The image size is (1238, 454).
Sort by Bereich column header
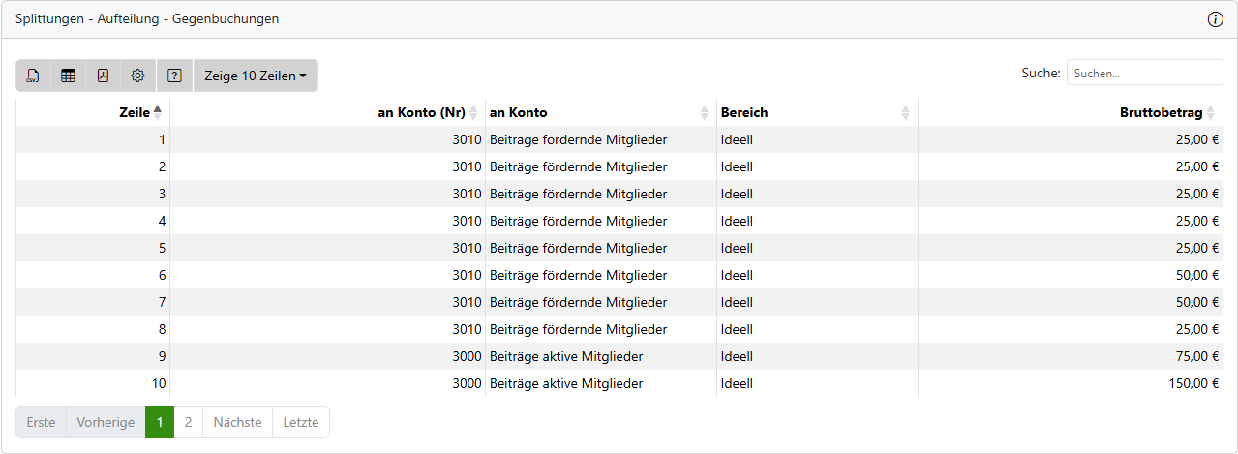tap(744, 112)
